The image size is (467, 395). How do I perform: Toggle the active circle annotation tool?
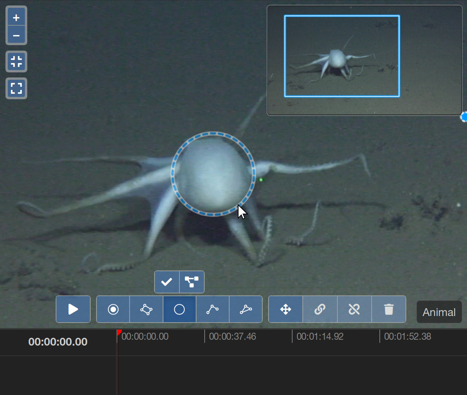coord(179,309)
